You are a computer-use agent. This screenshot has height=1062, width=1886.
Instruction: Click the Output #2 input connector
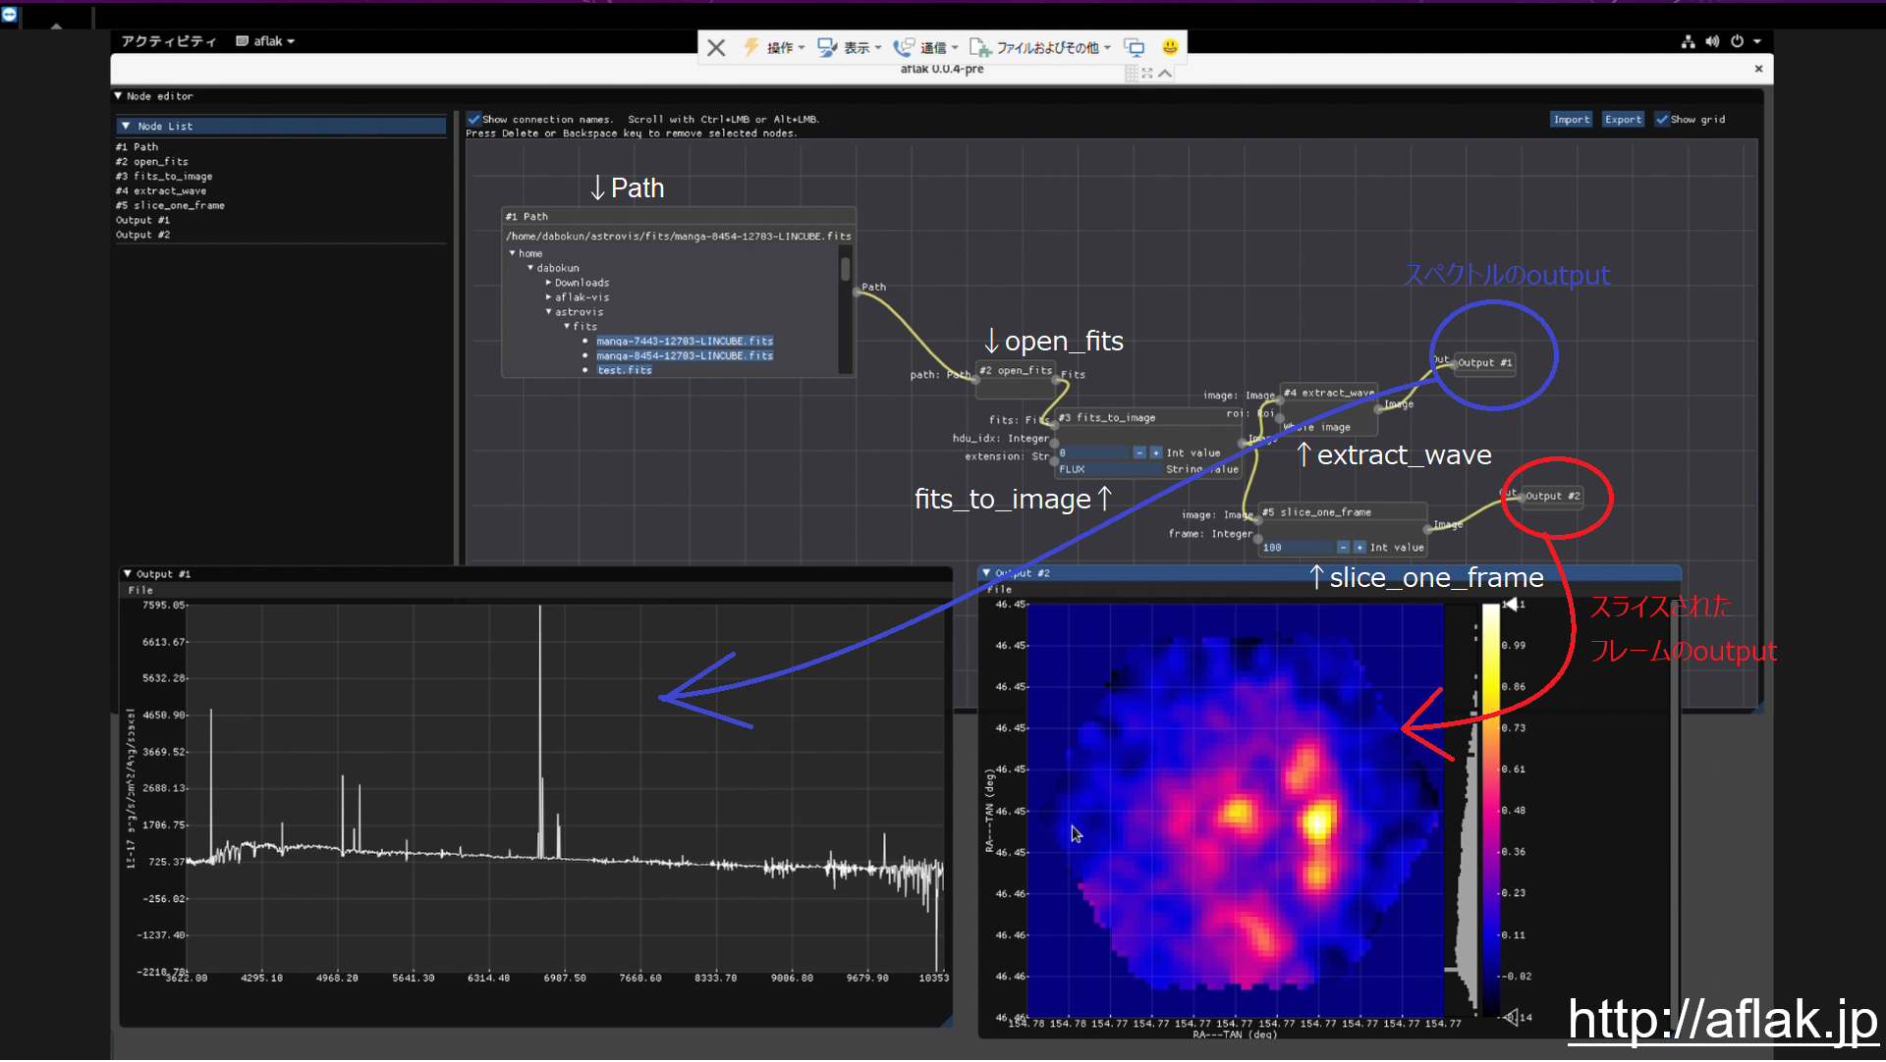(1522, 499)
